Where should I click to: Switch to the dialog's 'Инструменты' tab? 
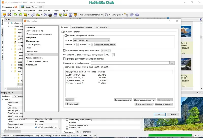(x=101, y=27)
